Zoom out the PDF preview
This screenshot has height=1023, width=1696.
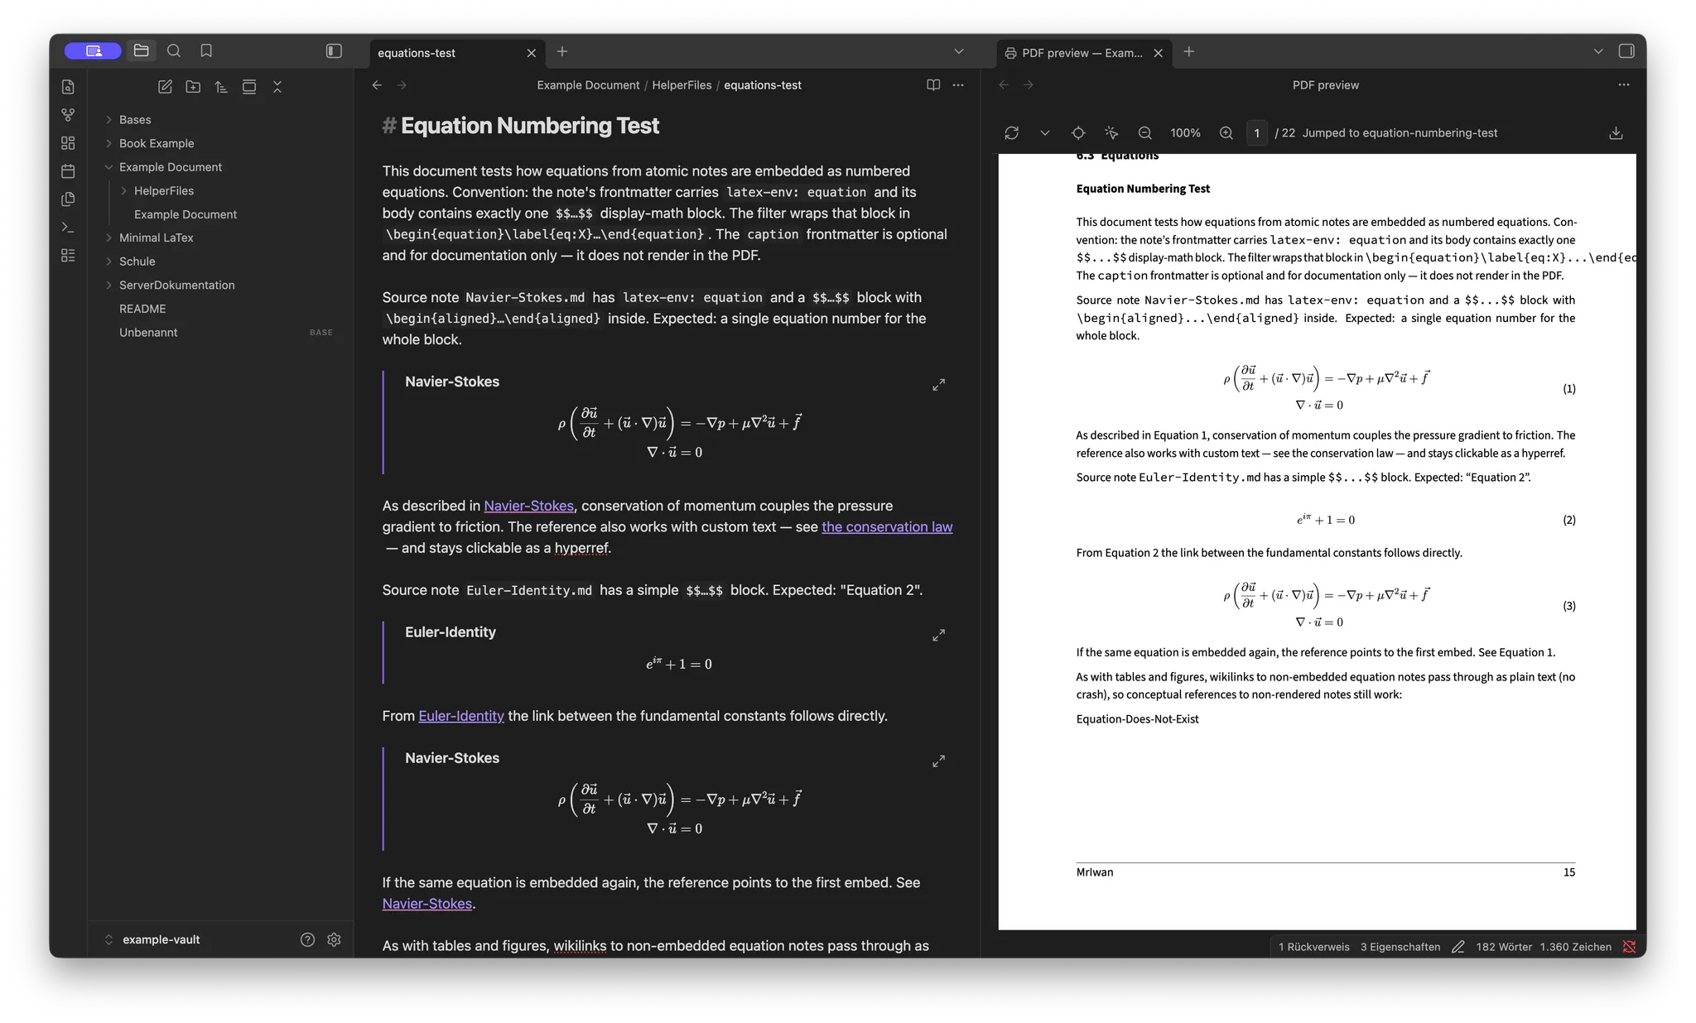[x=1145, y=133]
